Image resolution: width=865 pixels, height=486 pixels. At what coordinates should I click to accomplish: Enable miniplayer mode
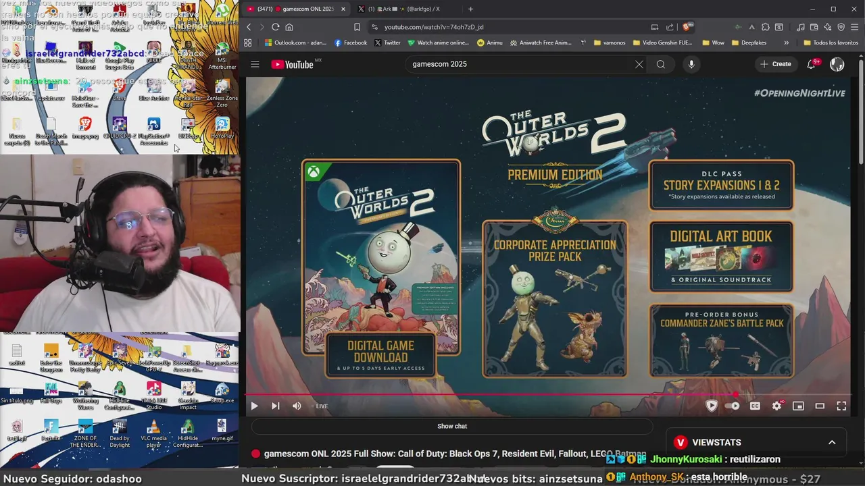[798, 406]
